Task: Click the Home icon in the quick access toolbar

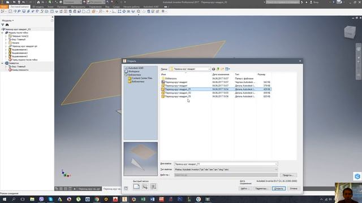Action: pyautogui.click(x=38, y=2)
